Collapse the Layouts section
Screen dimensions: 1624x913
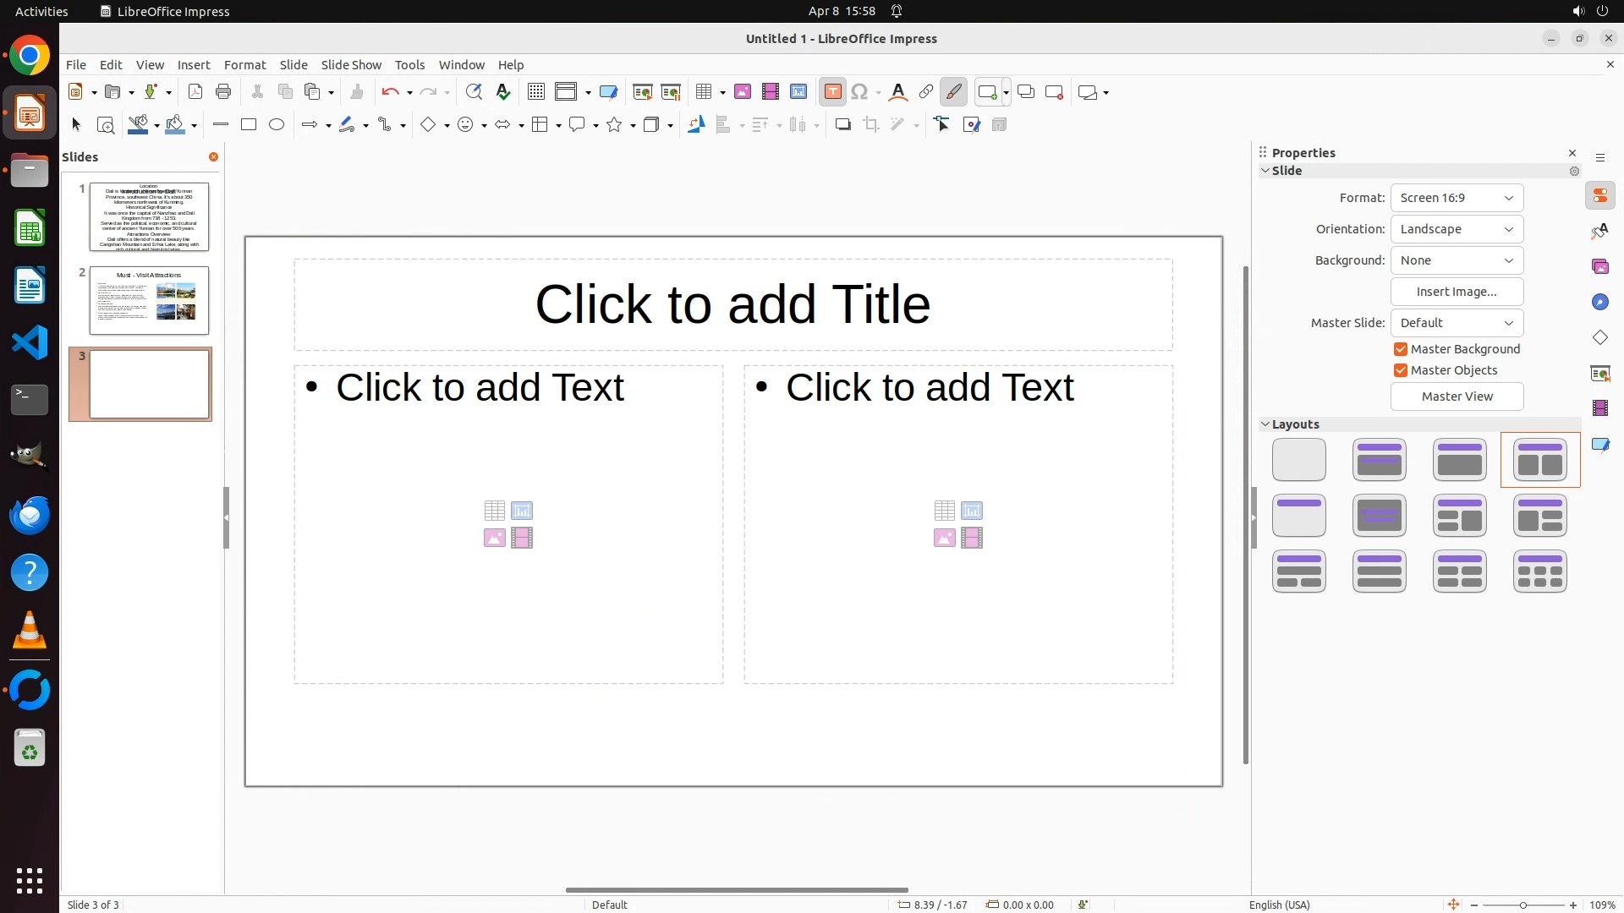coord(1266,424)
